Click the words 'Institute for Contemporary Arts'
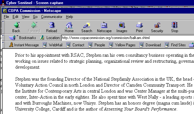 51,91
